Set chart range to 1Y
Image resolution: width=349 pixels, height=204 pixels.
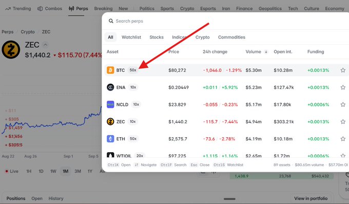tap(90, 171)
